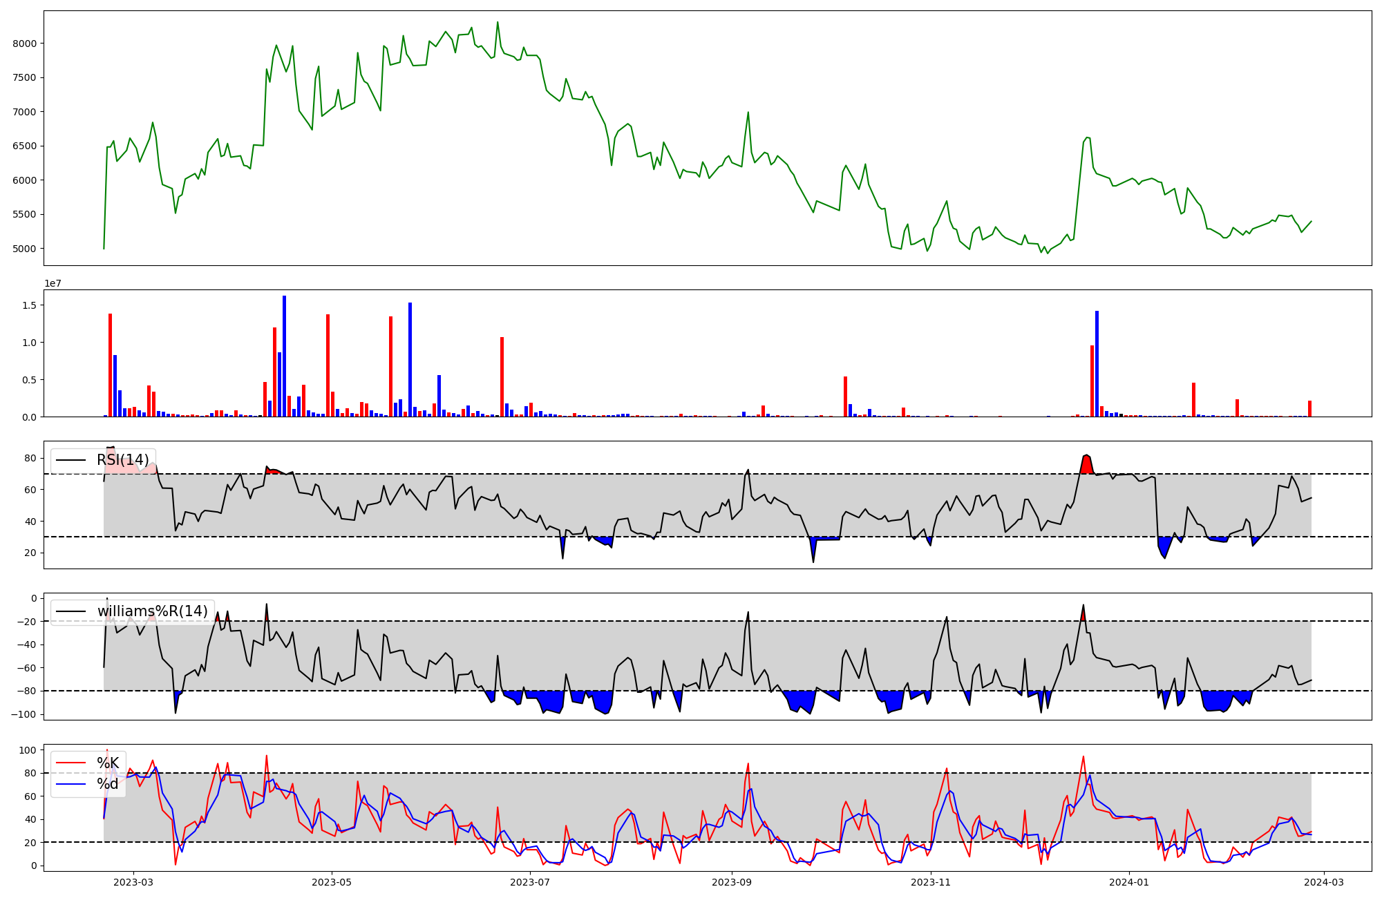This screenshot has height=898, width=1382.
Task: Click the 2023-11 x-axis date label
Action: point(931,881)
